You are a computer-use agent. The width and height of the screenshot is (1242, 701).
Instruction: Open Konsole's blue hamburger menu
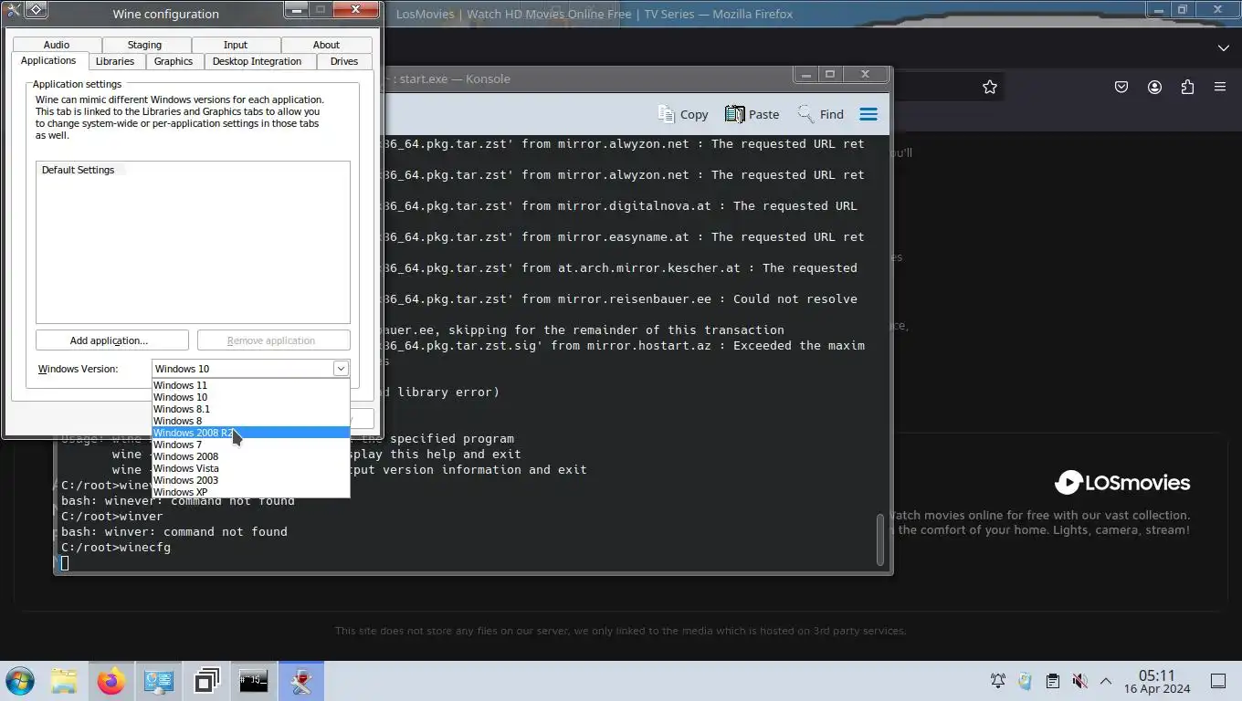[x=868, y=114]
